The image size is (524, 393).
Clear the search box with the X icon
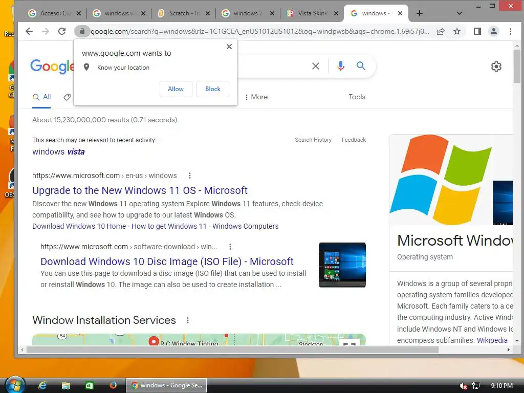[315, 66]
